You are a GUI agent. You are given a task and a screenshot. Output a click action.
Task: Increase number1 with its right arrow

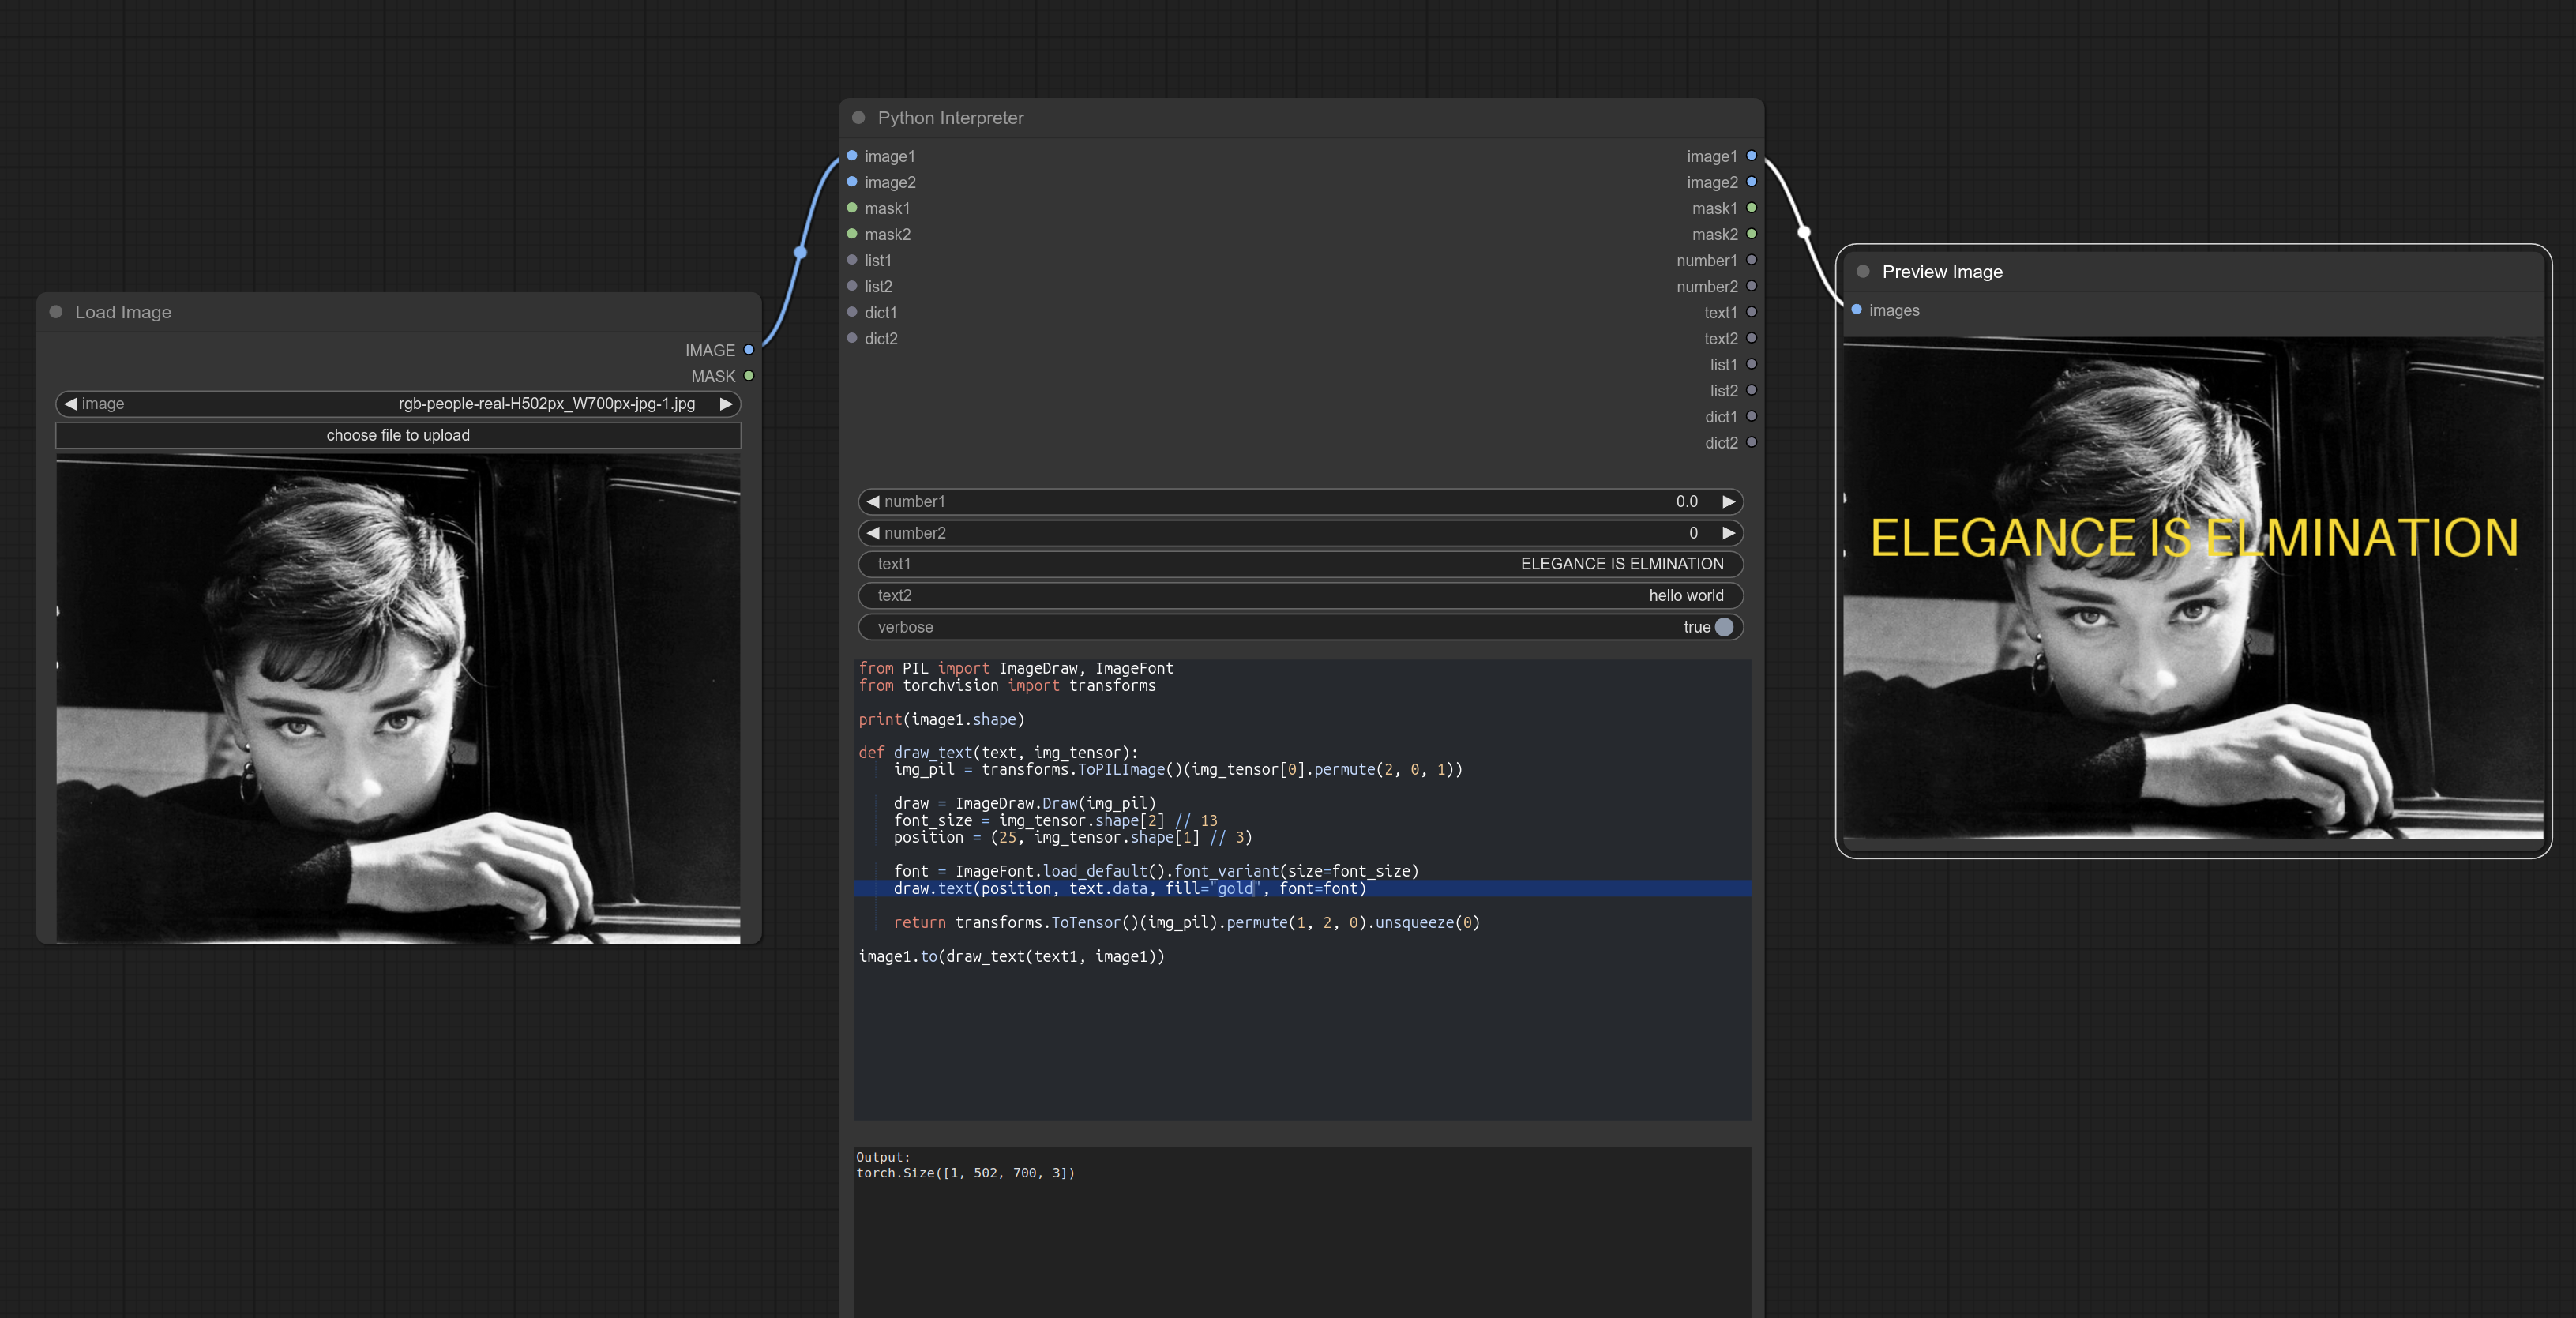tap(1728, 502)
